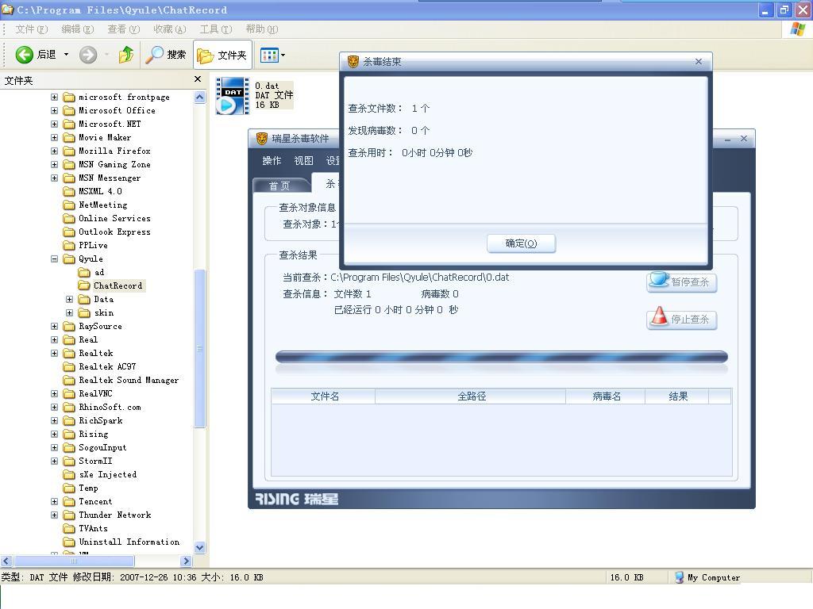Open the 视图 menu in Rising
The image size is (813, 609).
tap(304, 160)
